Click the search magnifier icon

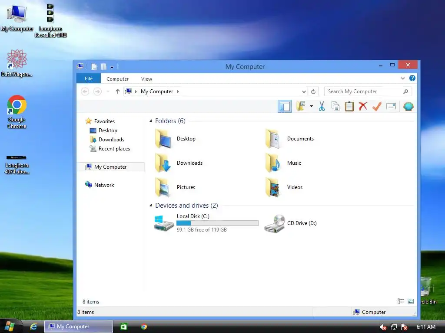pyautogui.click(x=406, y=91)
